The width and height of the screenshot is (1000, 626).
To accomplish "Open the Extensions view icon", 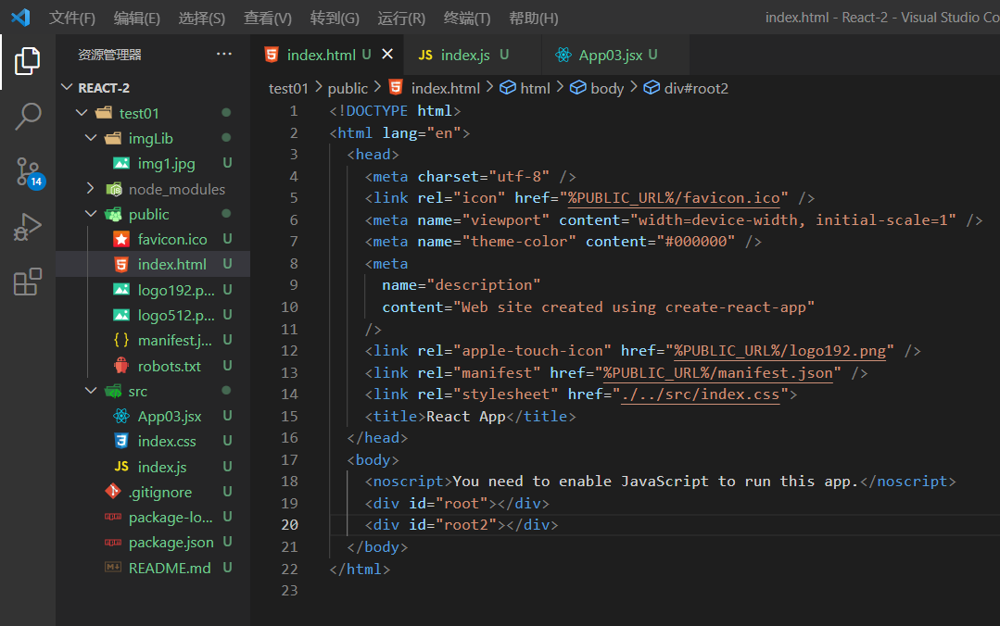I will [27, 282].
